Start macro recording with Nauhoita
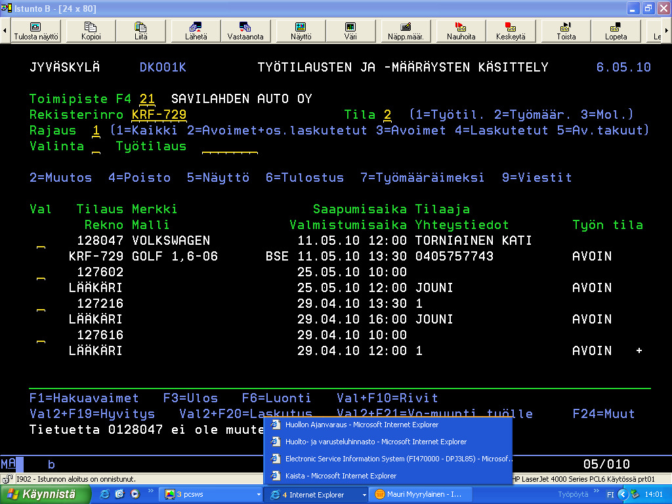This screenshot has height=504, width=672. pos(461,31)
